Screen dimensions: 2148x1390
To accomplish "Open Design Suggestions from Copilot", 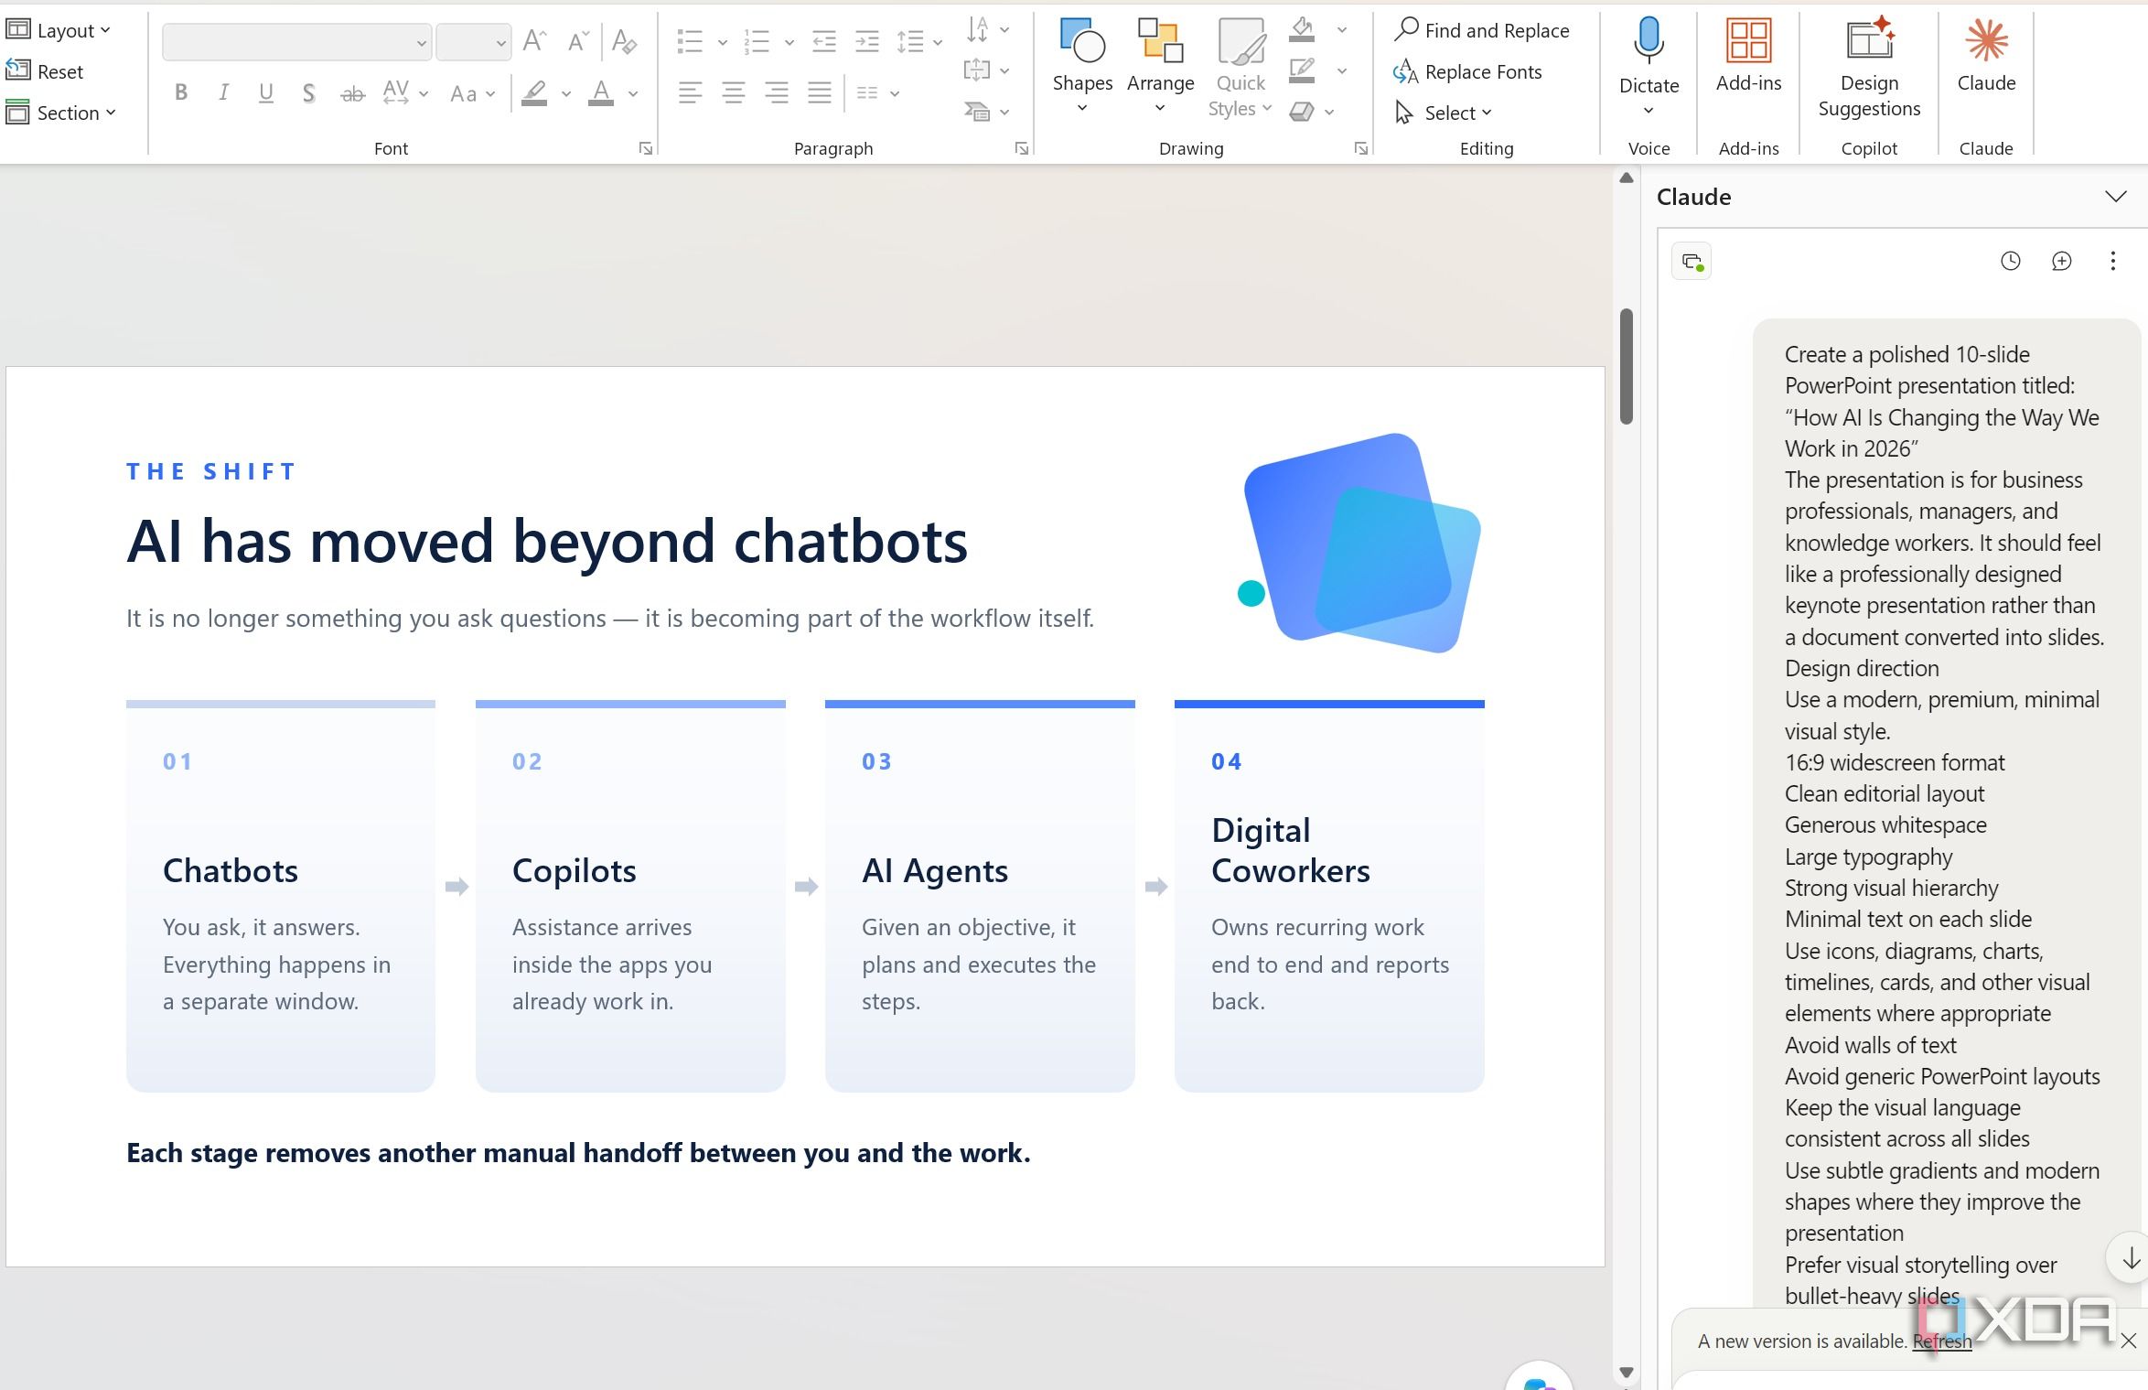I will tap(1869, 69).
